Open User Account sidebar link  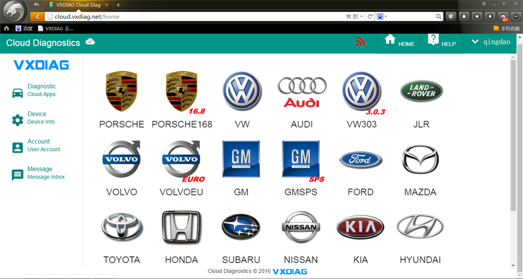point(43,145)
